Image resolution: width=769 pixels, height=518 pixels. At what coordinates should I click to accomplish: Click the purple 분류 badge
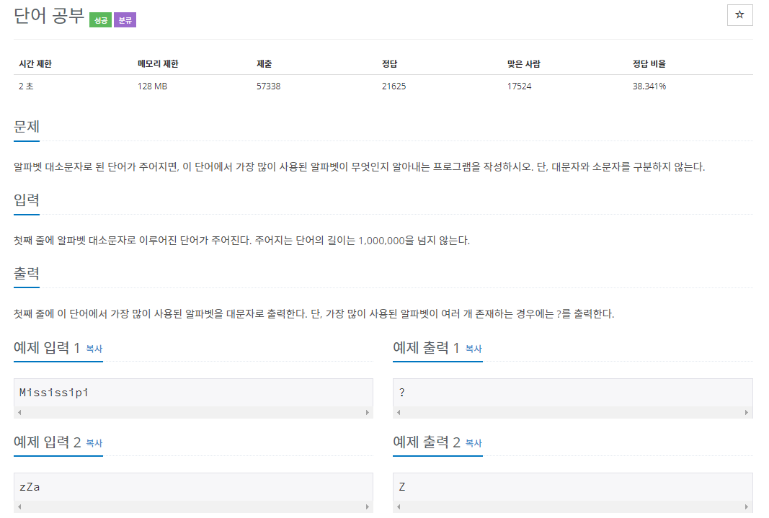(125, 20)
